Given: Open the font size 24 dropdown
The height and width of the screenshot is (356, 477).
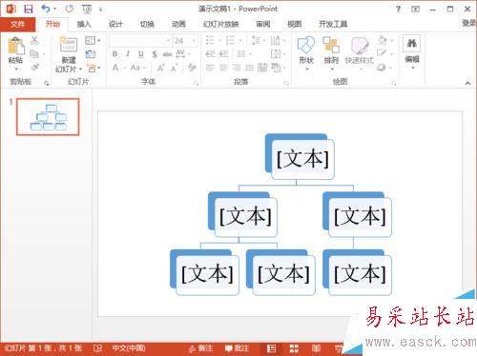Looking at the screenshot, I should click(x=194, y=41).
